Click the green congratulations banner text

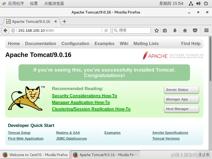click(x=104, y=73)
